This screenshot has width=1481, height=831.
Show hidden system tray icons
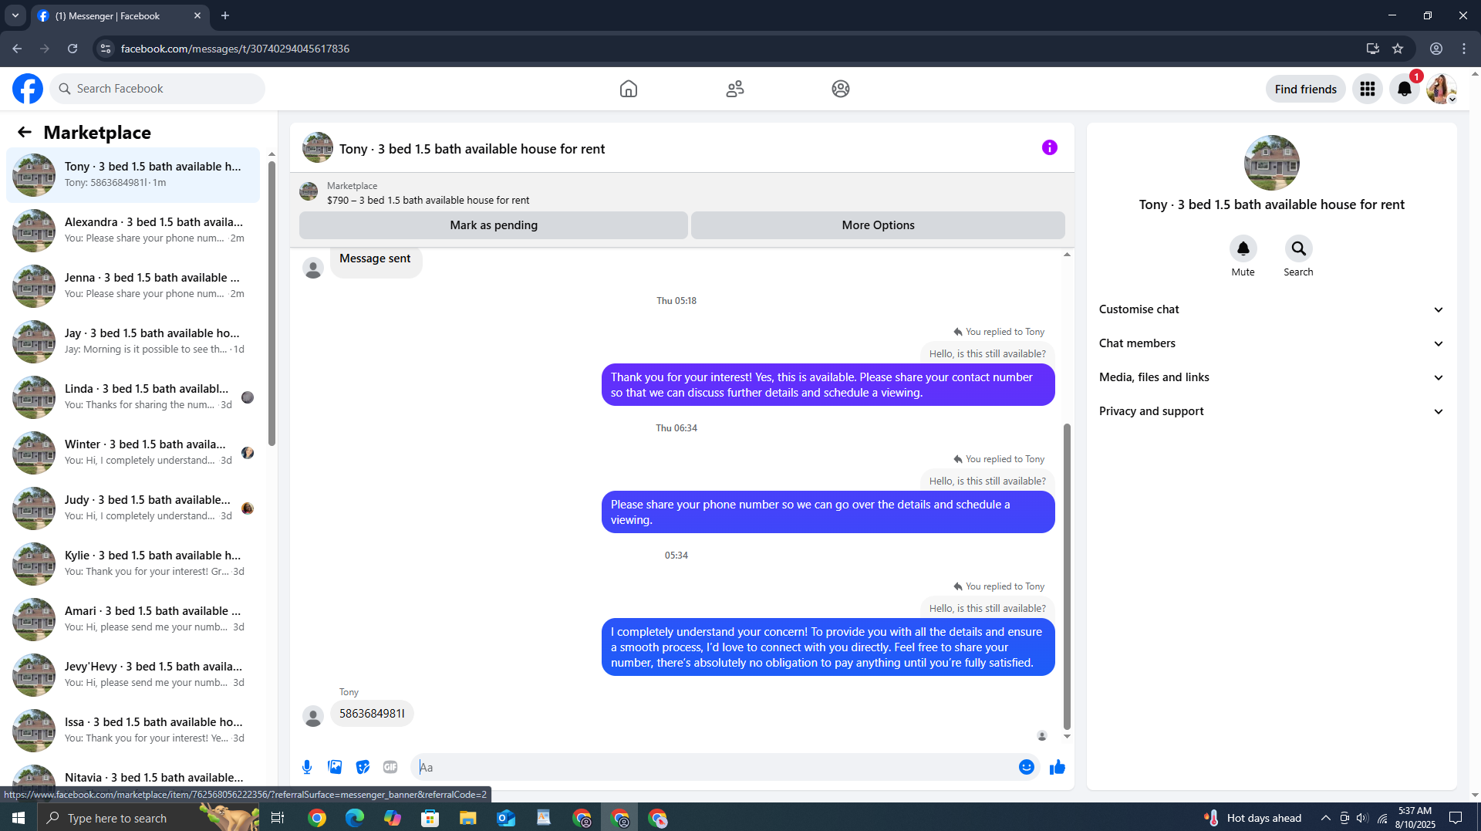(1325, 818)
